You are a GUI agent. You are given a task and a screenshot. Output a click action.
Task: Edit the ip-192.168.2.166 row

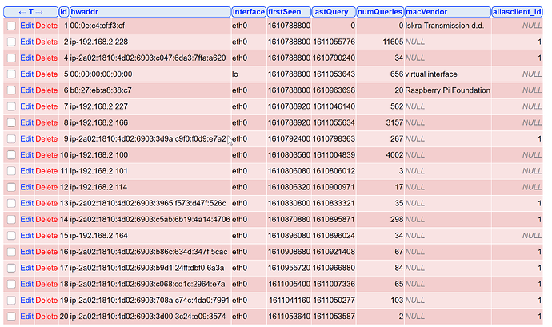(26, 123)
